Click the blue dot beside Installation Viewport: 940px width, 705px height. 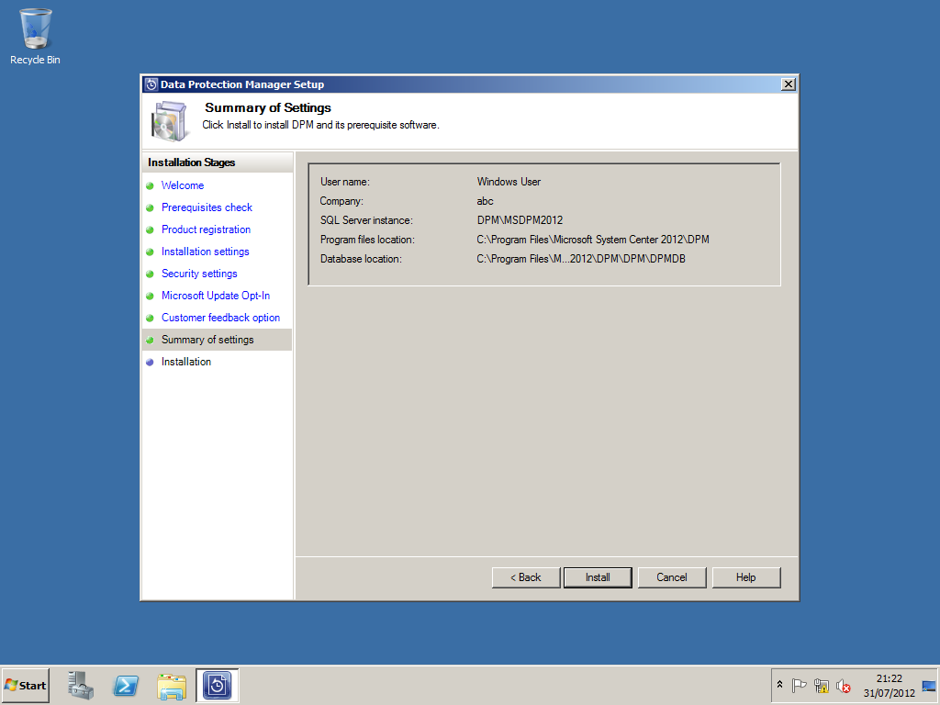(150, 362)
